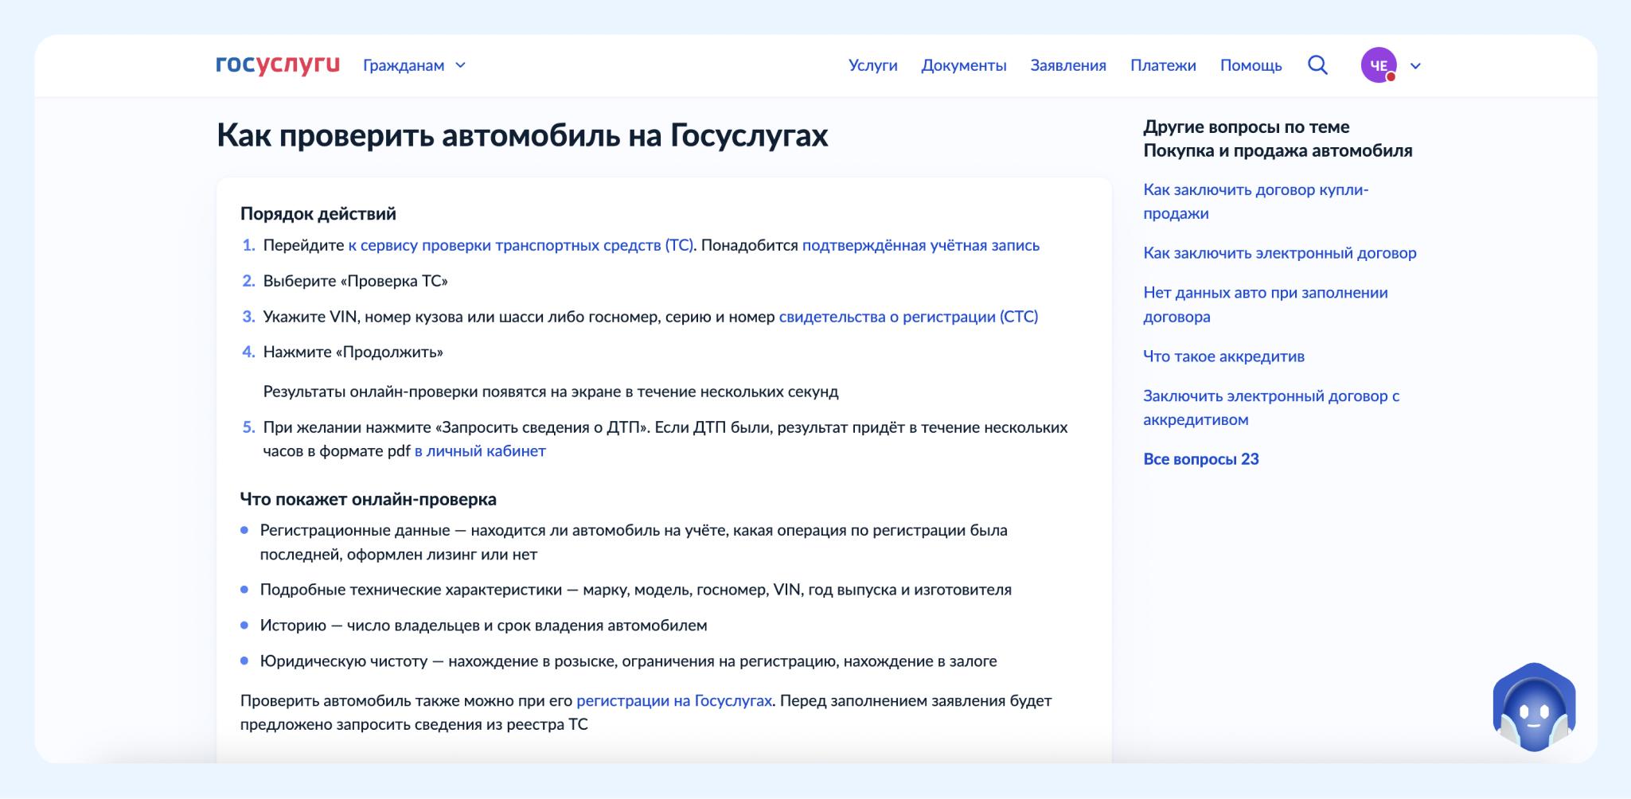The height and width of the screenshot is (799, 1631).
Task: Open Заявления navigation item
Action: click(1067, 65)
